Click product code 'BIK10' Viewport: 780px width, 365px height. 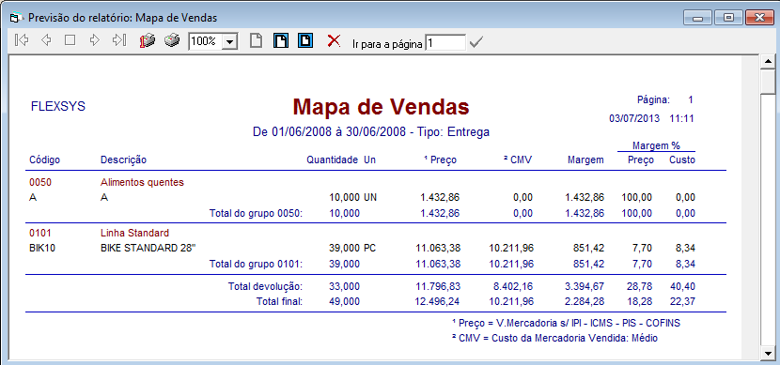coord(42,248)
